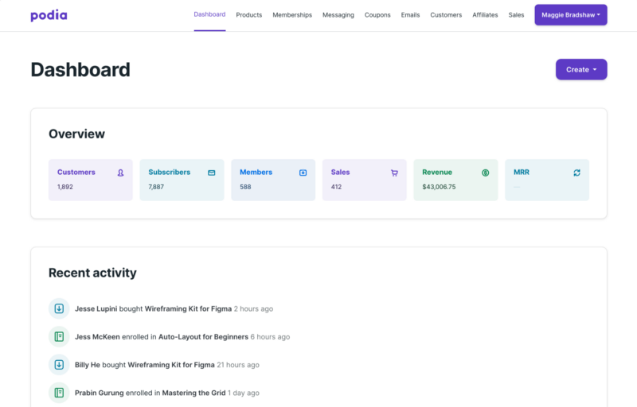Click the Overview section heading
This screenshot has height=407, width=637.
pyautogui.click(x=76, y=134)
